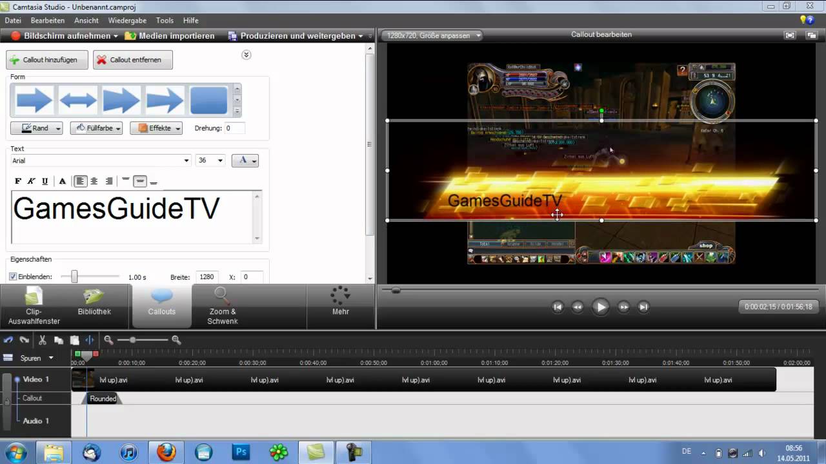Paste using the timeline clipboard icon
Screen dimensions: 826x464
coord(74,340)
